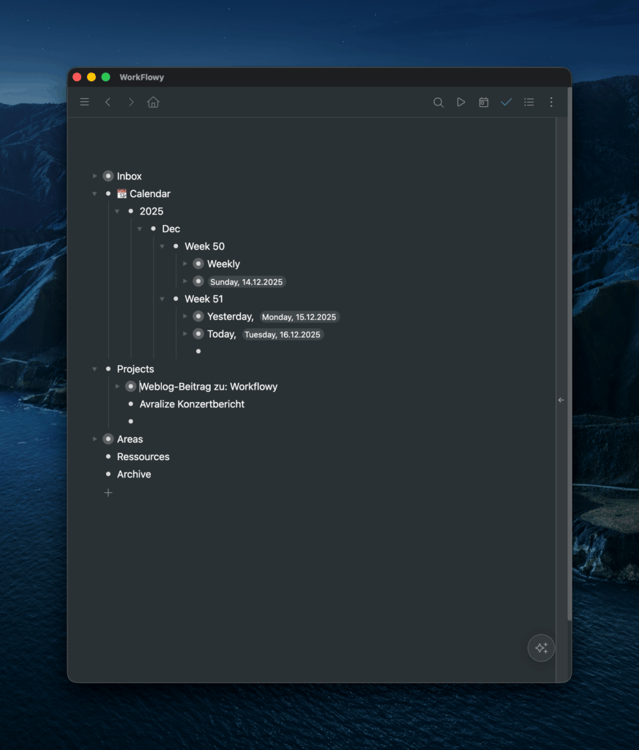The height and width of the screenshot is (750, 639).
Task: Click the play presentation icon
Action: click(461, 103)
